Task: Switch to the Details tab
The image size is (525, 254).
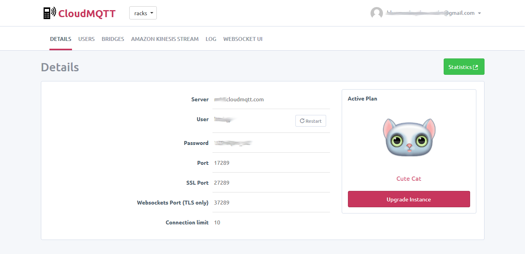Action: tap(61, 39)
